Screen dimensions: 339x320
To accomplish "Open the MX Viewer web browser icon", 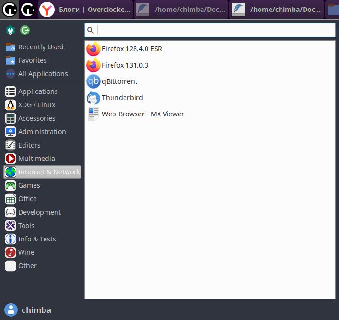I will tap(93, 114).
